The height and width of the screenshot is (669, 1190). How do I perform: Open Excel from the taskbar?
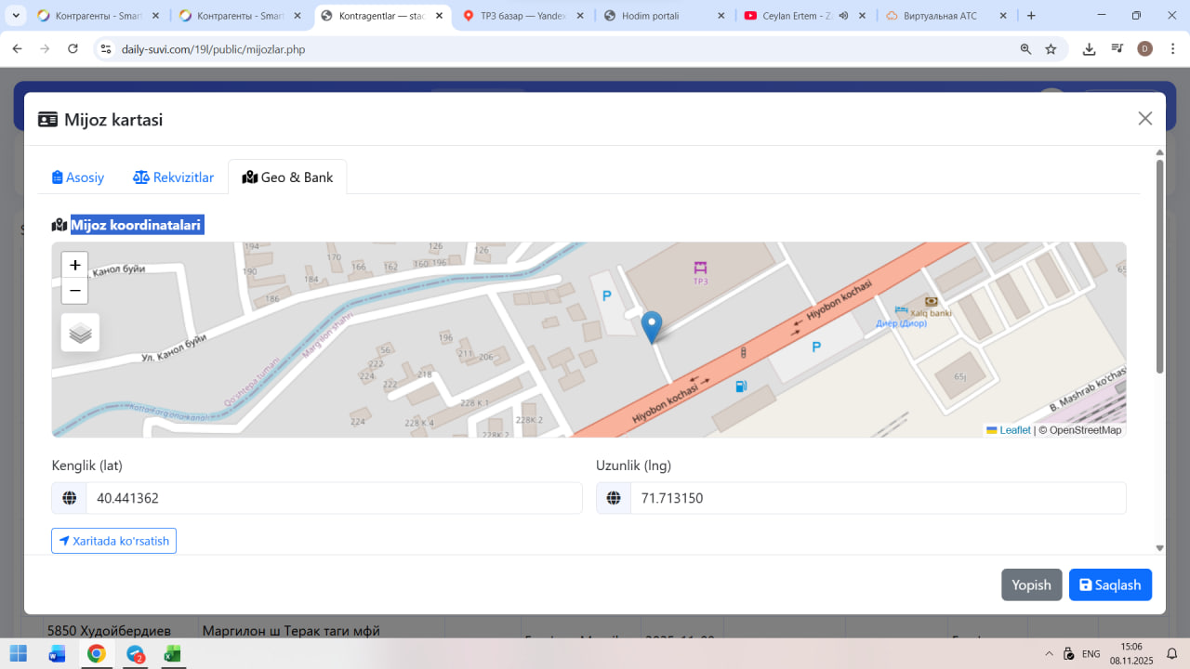point(172,653)
